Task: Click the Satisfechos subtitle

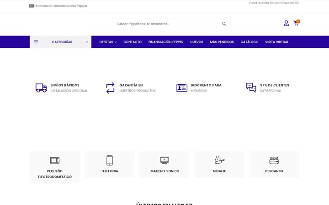Action: point(271,91)
